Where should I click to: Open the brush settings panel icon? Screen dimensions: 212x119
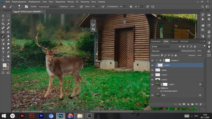26,7
